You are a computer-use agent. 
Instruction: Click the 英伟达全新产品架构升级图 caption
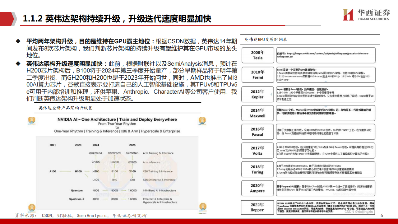(x=66, y=108)
